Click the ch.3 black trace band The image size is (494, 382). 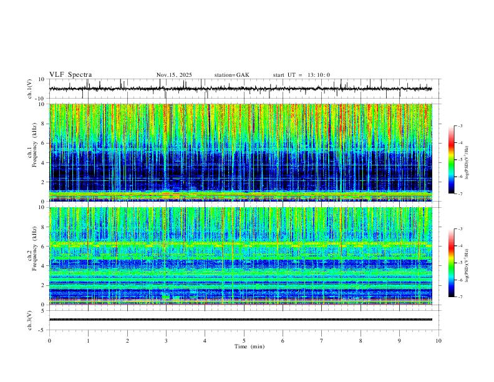(x=241, y=320)
